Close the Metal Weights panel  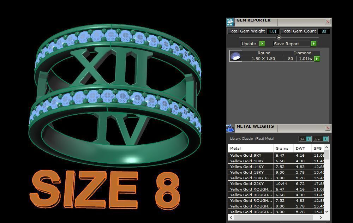(328, 128)
